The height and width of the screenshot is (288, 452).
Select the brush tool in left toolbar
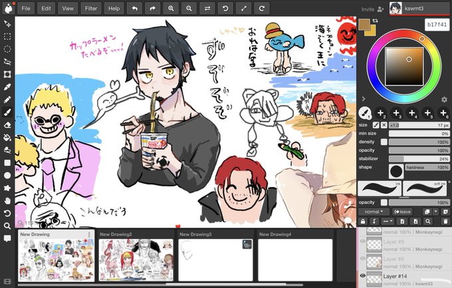click(7, 112)
